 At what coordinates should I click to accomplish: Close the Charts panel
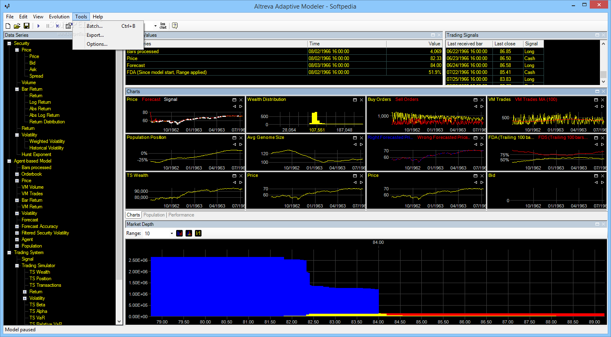[603, 92]
